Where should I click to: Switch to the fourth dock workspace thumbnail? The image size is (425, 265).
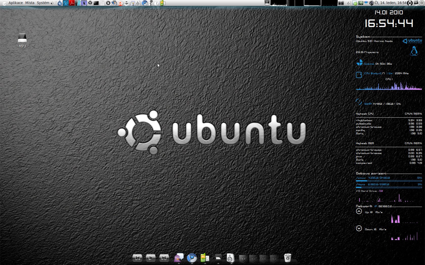(274, 258)
